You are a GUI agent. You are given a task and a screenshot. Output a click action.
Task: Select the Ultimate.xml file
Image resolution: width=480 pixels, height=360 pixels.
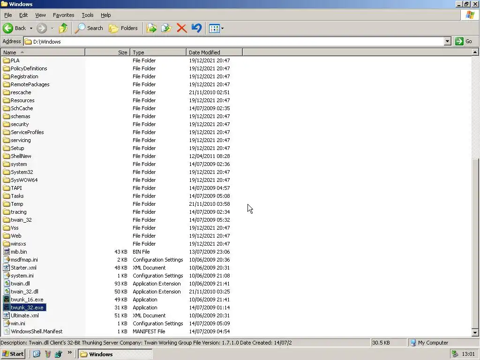coord(21,315)
